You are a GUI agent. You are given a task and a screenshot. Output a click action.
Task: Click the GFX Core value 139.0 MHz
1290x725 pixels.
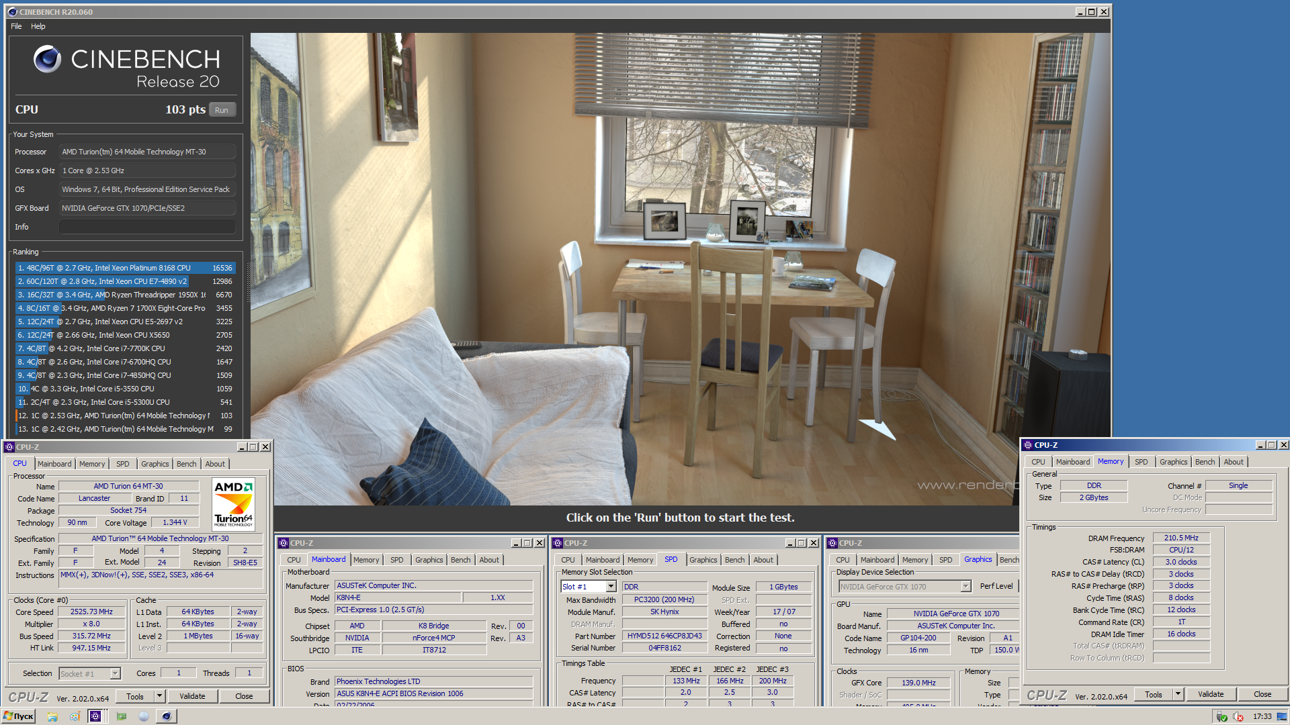pos(918,683)
